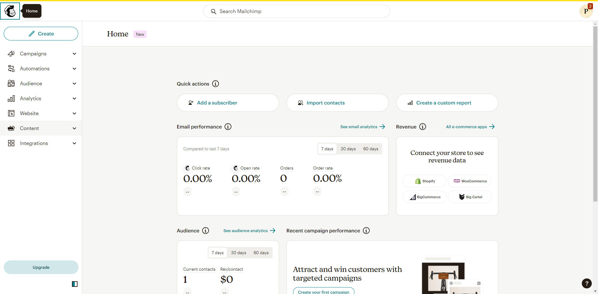This screenshot has width=598, height=294.
Task: Click the search magnifier icon
Action: coord(213,12)
